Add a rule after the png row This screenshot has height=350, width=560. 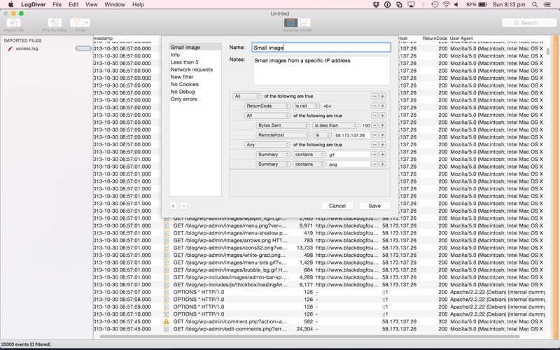382,164
